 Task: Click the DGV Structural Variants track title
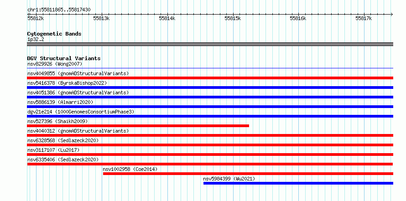[64, 58]
